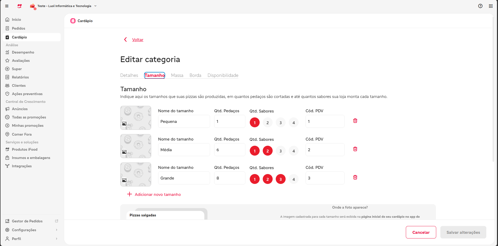Open the hamburger menu icon

click(7, 6)
